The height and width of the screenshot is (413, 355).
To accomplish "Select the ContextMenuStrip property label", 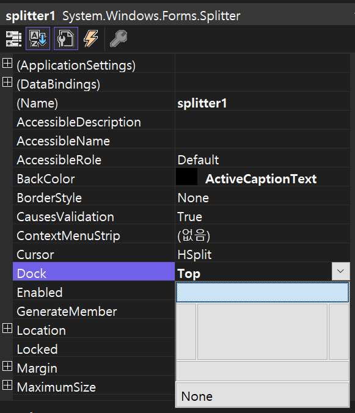I will pos(93,234).
